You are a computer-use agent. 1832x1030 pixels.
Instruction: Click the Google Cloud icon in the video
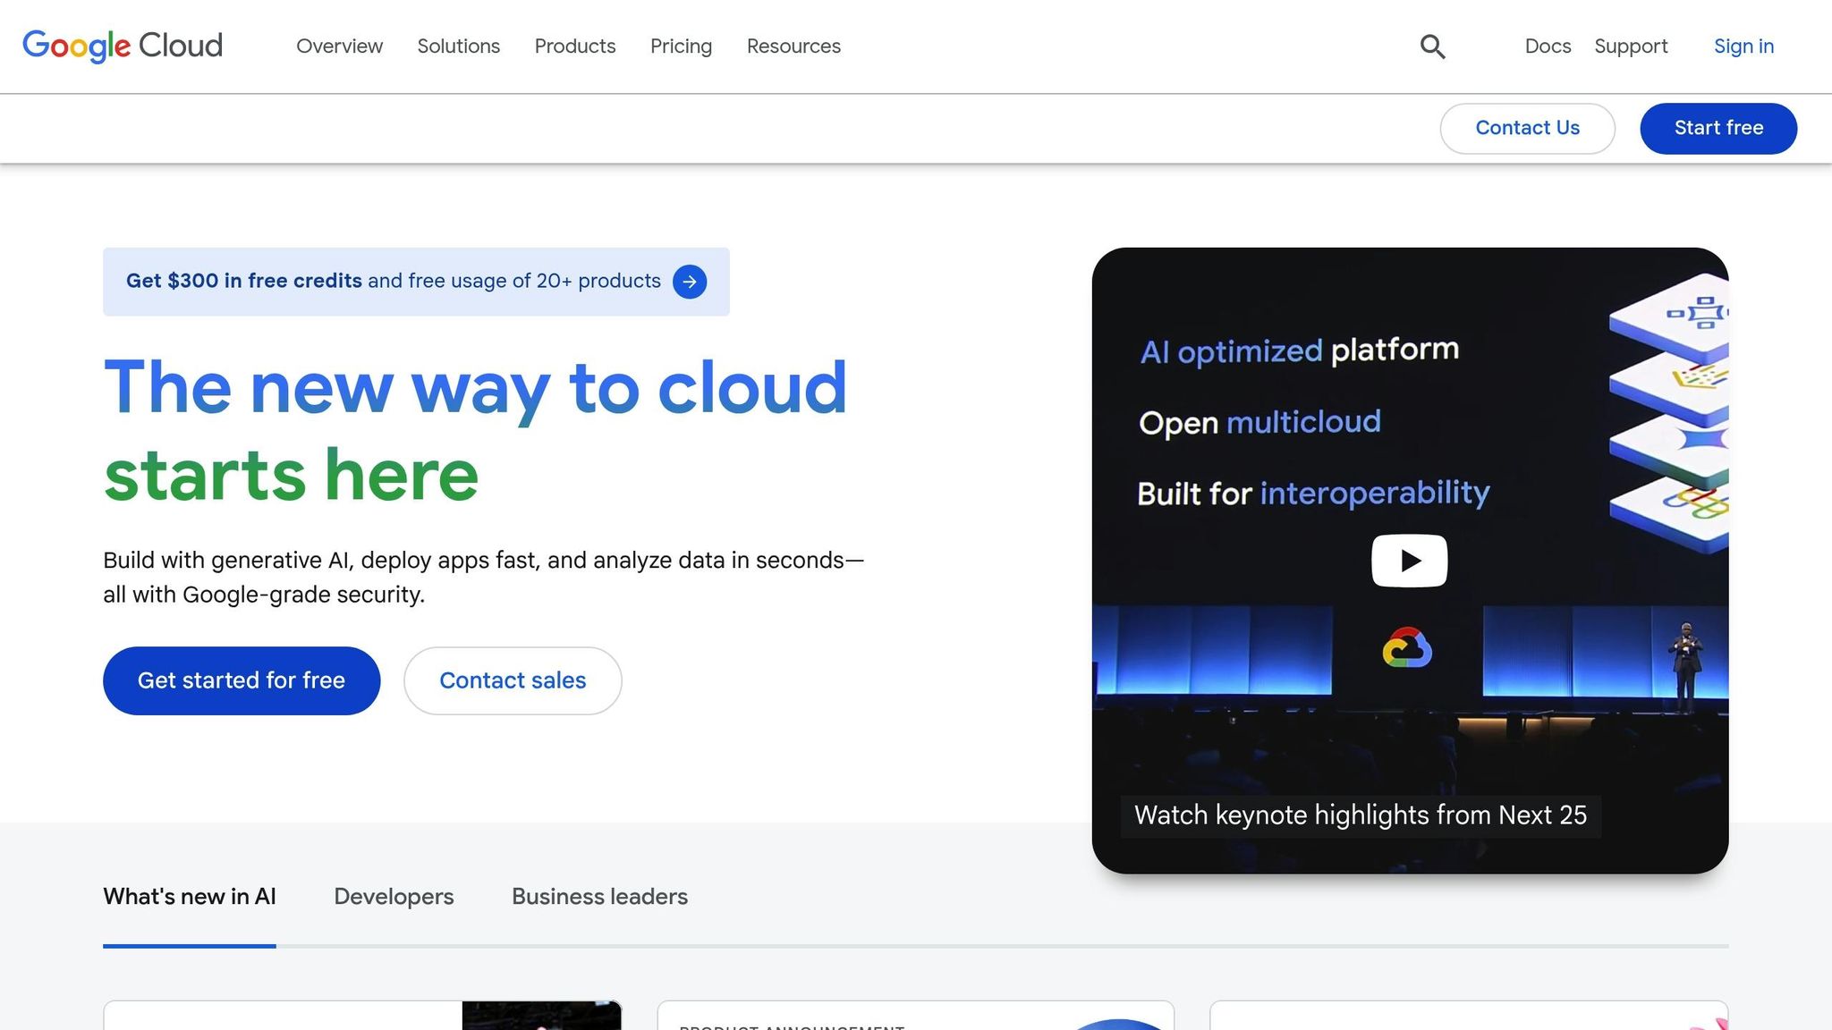click(1407, 648)
